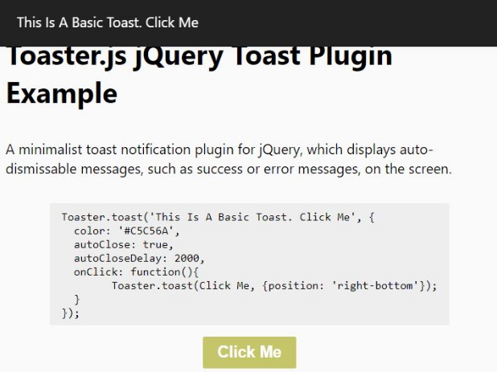Click the olive 'Click Me' button
The width and height of the screenshot is (497, 372).
249,352
